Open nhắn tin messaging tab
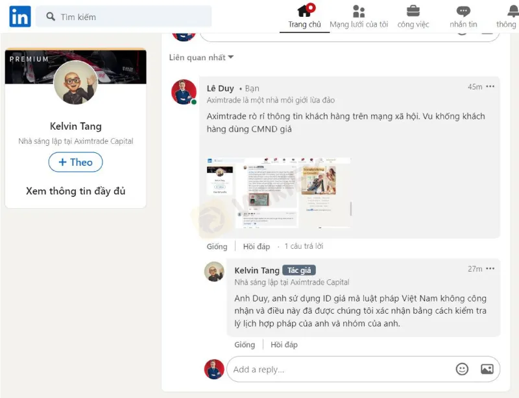The image size is (519, 398). point(463,17)
